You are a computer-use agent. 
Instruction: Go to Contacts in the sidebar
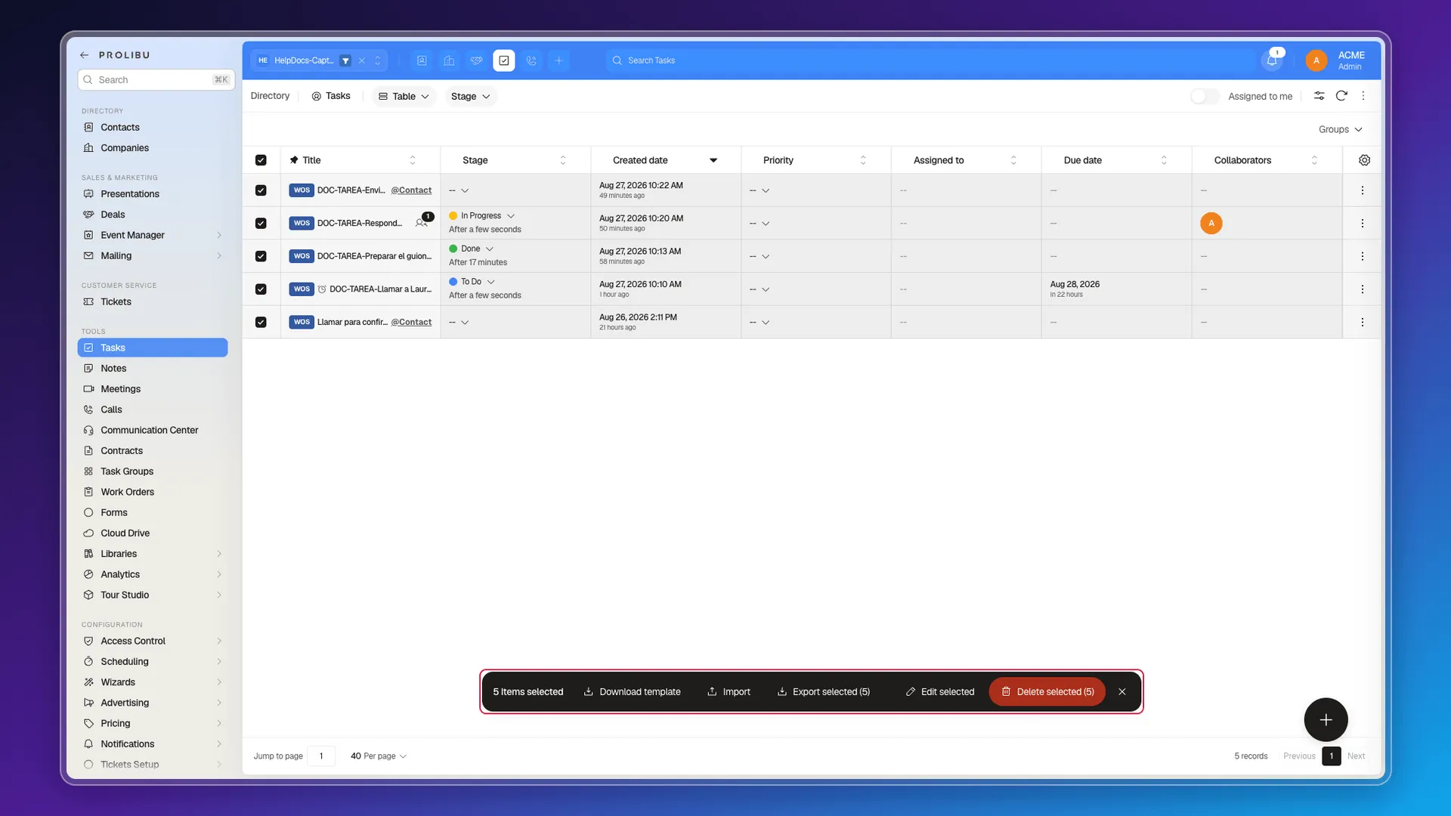[x=152, y=128]
